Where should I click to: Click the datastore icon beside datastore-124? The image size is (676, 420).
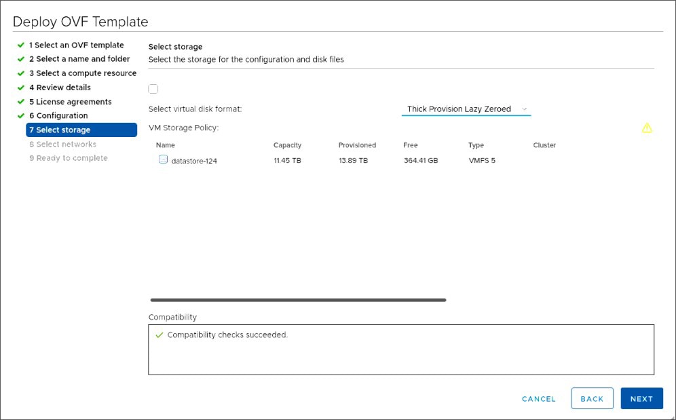pos(162,158)
